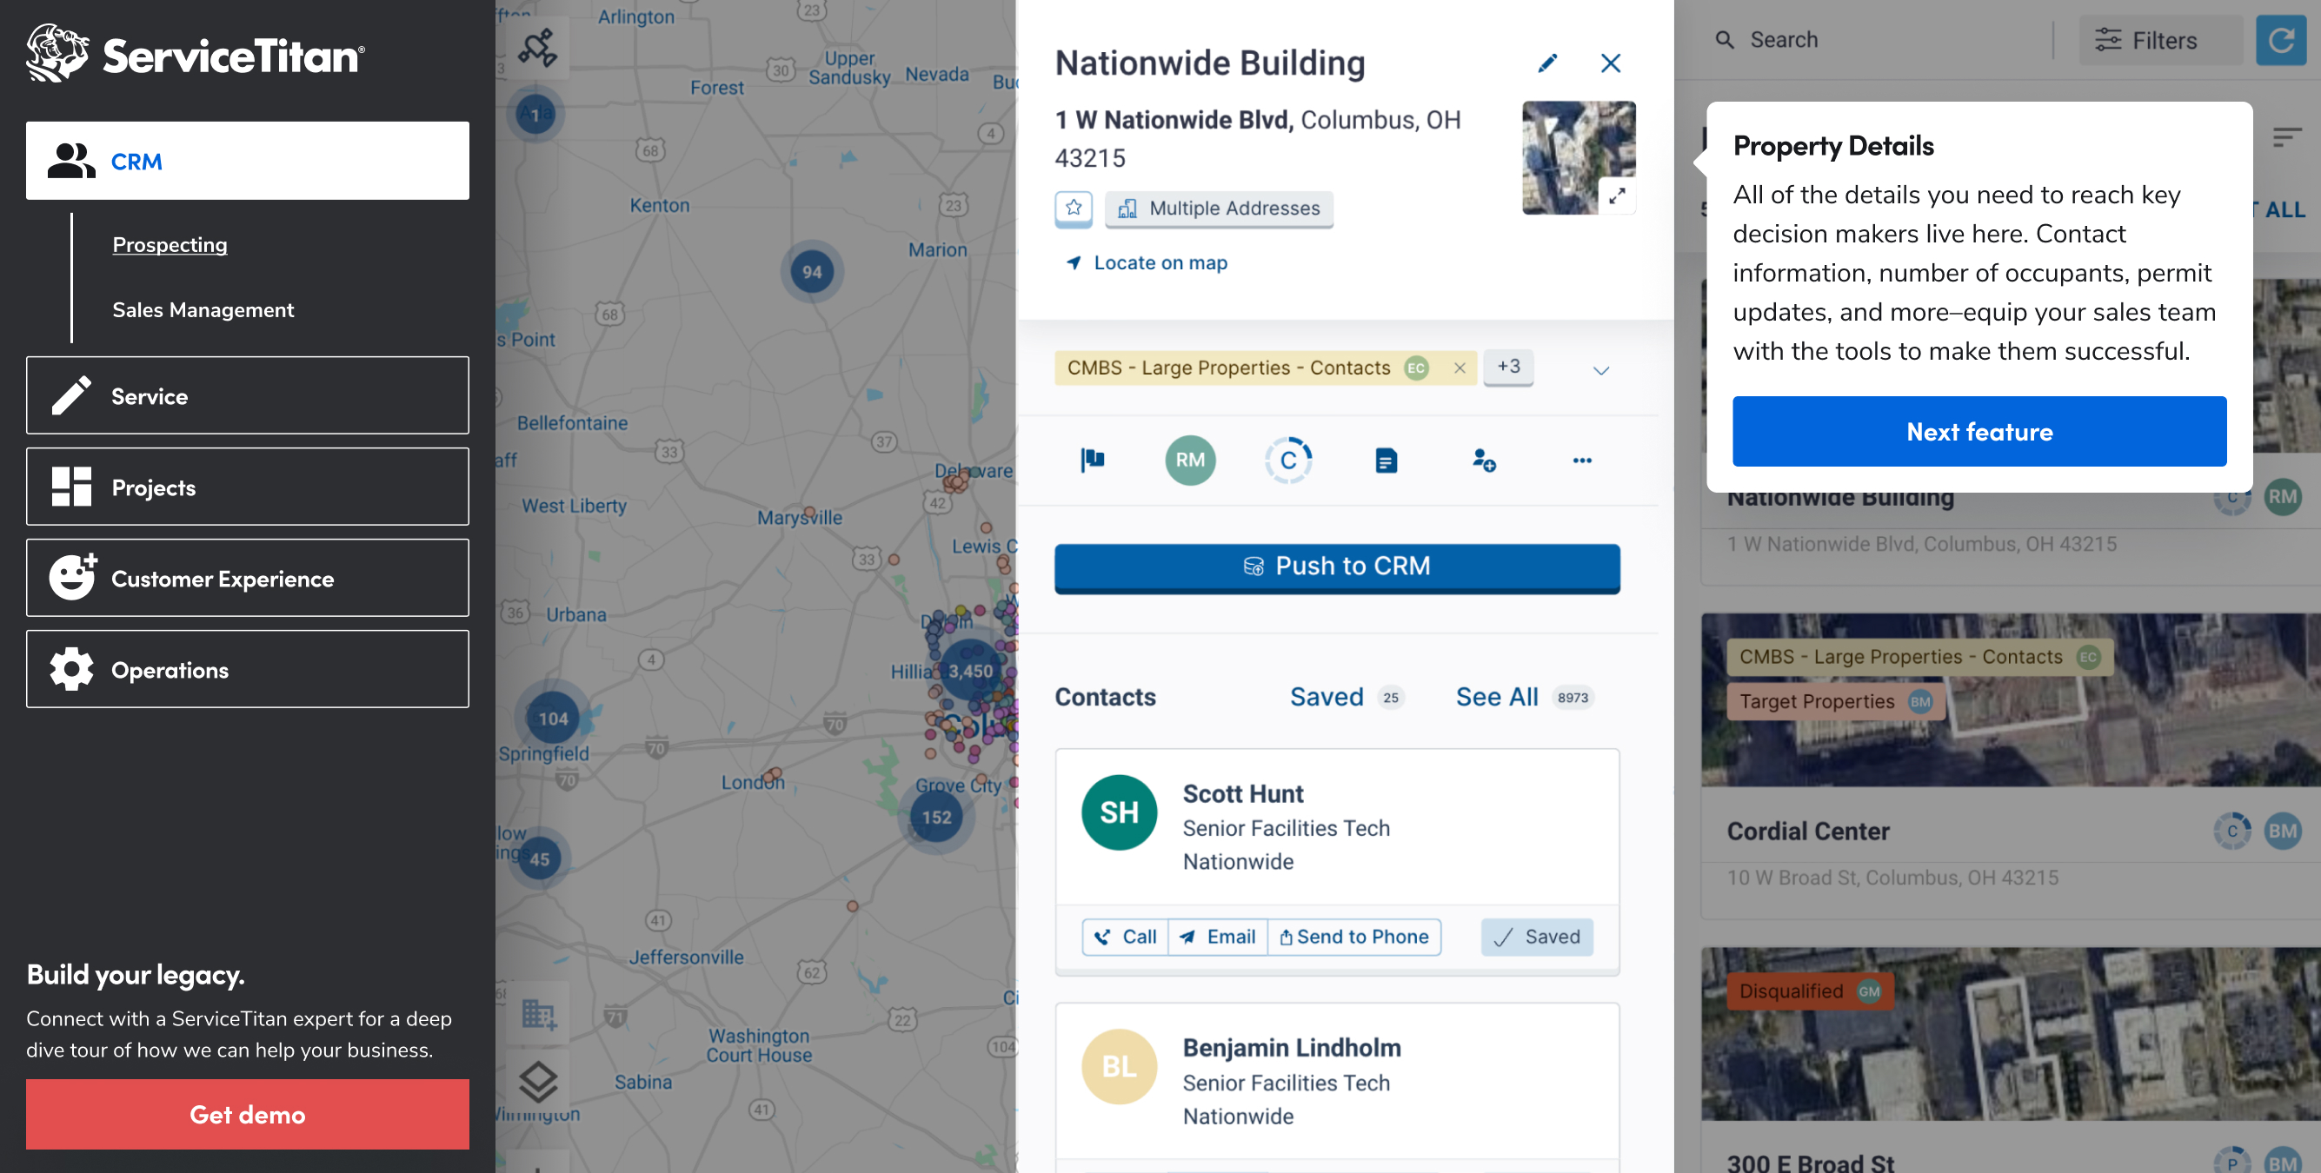This screenshot has height=1173, width=2321.
Task: Open the Sales Management menu item
Action: [203, 310]
